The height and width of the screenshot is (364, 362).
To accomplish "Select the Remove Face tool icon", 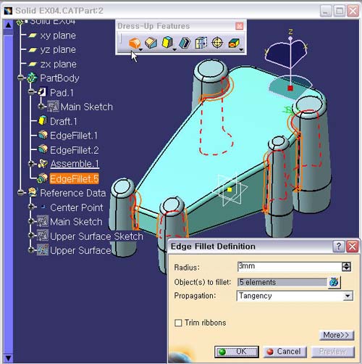I will tap(234, 44).
